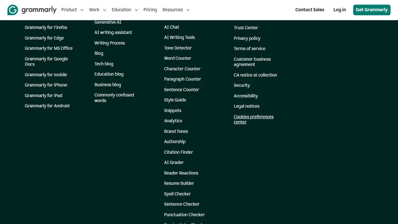
Task: Expand the Product menu chevron
Action: pos(82,10)
